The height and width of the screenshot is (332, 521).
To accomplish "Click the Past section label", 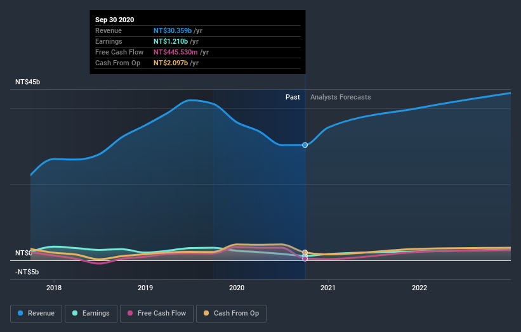I will click(293, 97).
